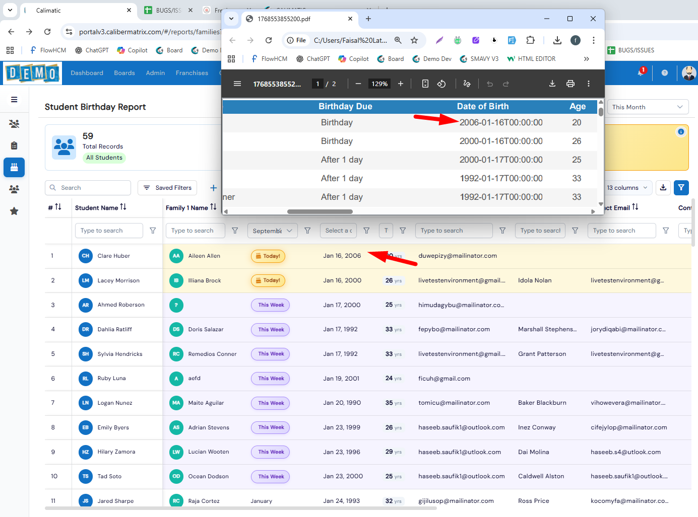
Task: Toggle sort on Student Name column
Action: (123, 207)
